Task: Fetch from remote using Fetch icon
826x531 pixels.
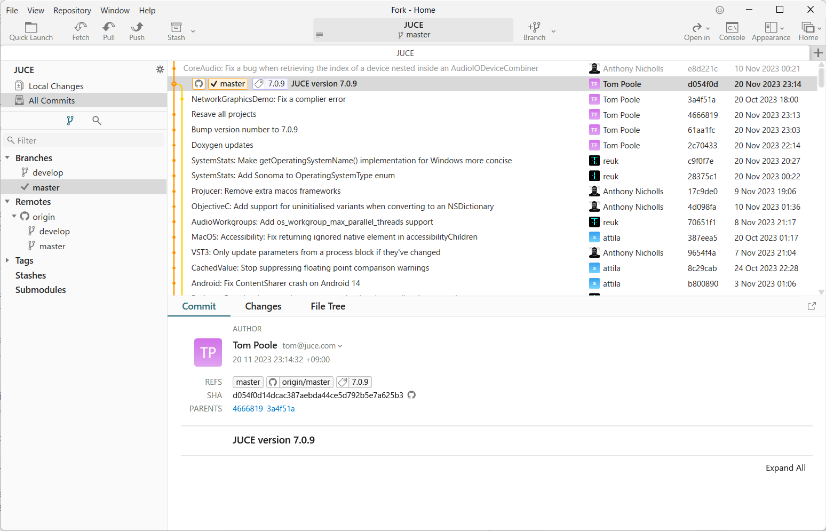Action: (81, 31)
